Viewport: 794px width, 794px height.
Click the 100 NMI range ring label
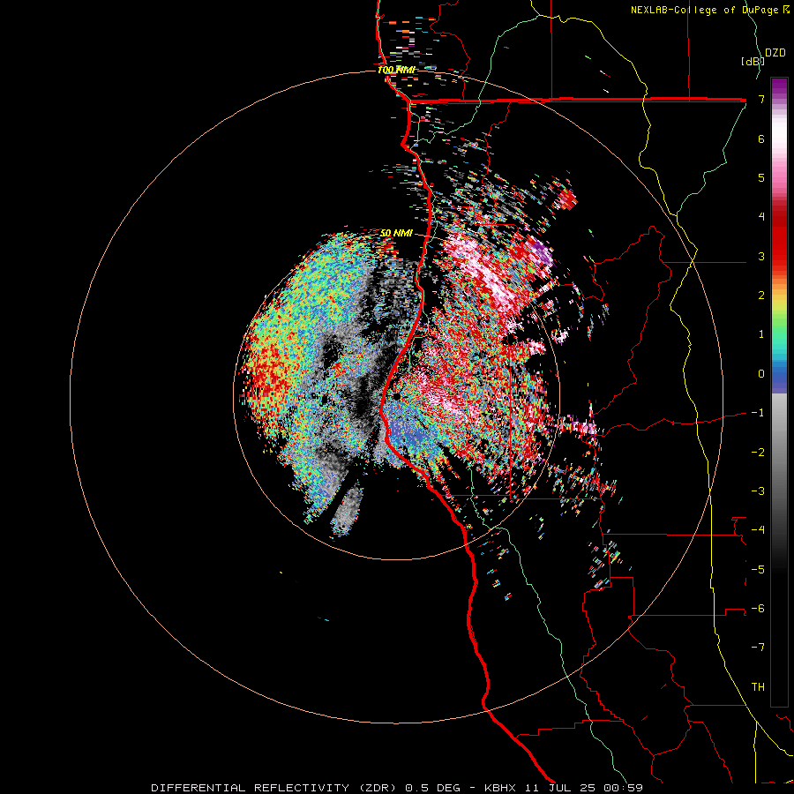[x=396, y=70]
